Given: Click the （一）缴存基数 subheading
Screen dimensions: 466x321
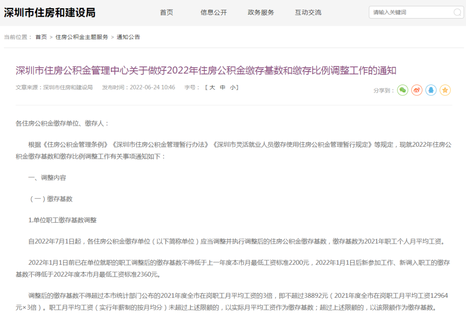Looking at the screenshot, I should pyautogui.click(x=50, y=199).
